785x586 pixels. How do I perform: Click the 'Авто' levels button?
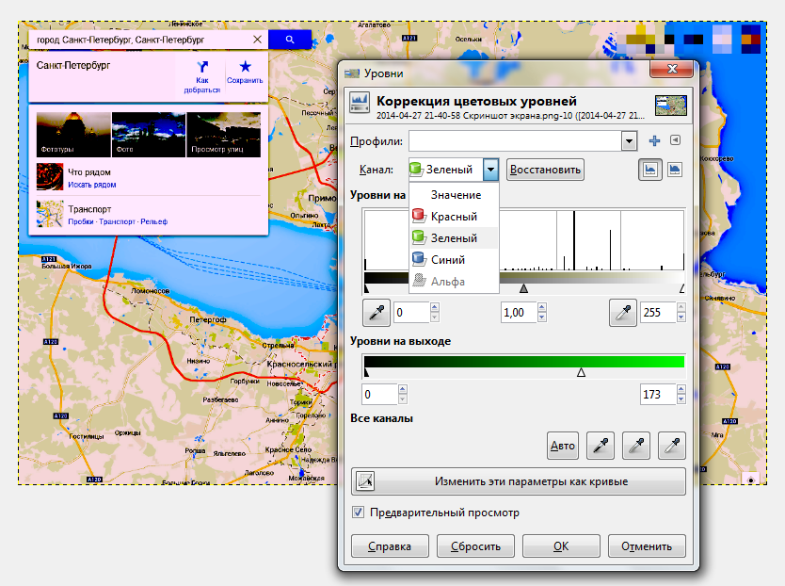click(x=563, y=445)
